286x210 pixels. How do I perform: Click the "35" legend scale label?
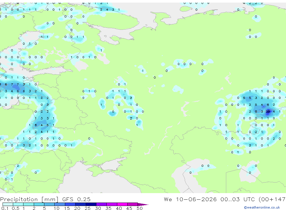pyautogui.click(x=108, y=208)
